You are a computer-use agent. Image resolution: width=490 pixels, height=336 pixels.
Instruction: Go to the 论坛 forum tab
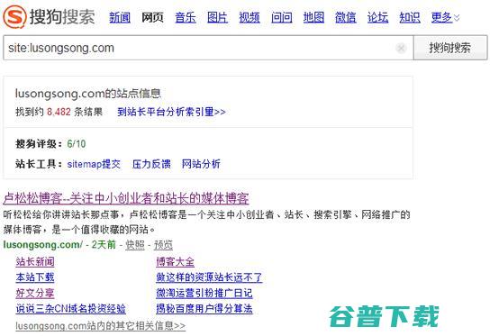(x=377, y=17)
